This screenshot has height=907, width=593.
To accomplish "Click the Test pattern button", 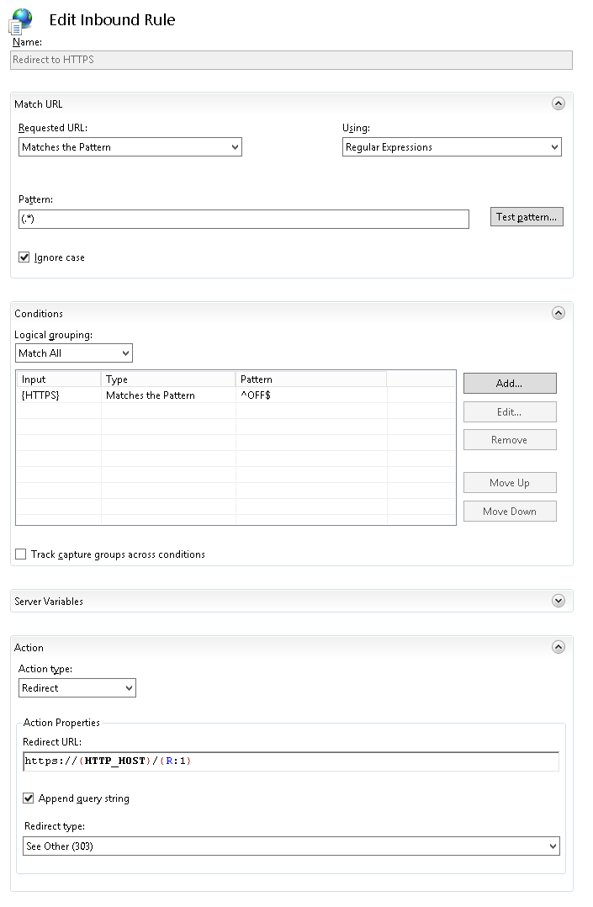I will pos(527,216).
